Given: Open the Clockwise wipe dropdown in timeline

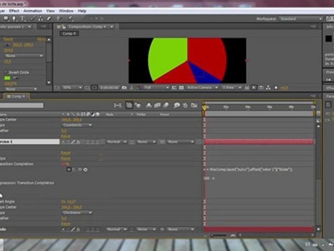Looking at the screenshot, I should [x=77, y=213].
